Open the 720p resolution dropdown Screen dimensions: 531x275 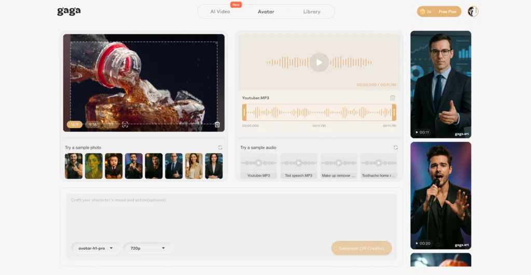click(148, 248)
